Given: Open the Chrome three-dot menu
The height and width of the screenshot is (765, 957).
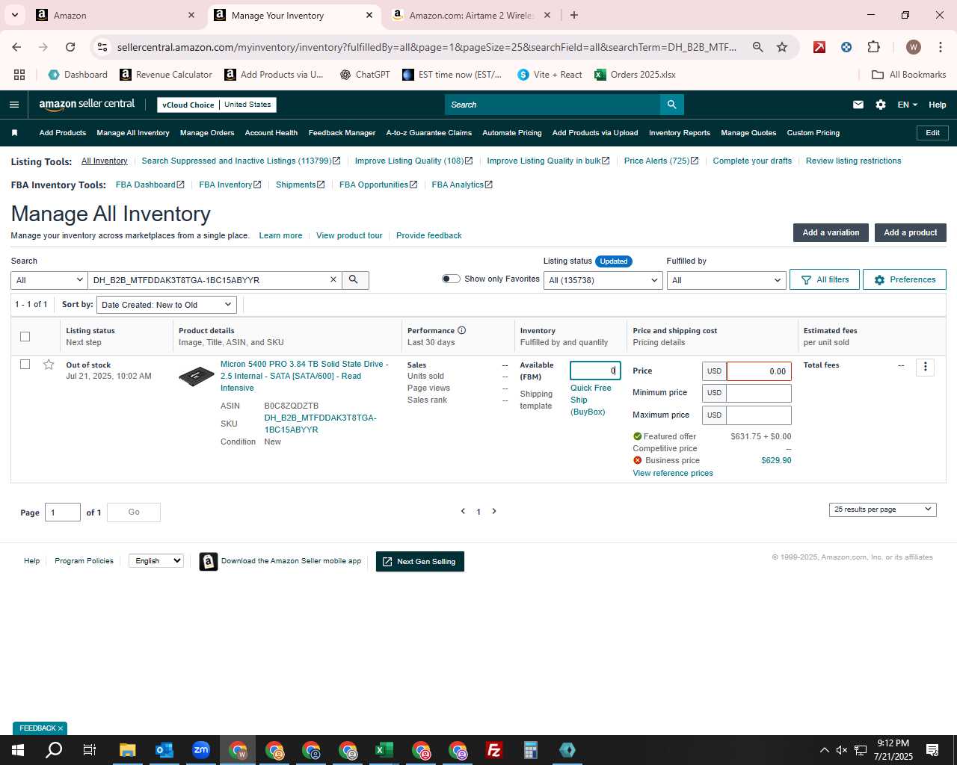Looking at the screenshot, I should click(x=940, y=47).
